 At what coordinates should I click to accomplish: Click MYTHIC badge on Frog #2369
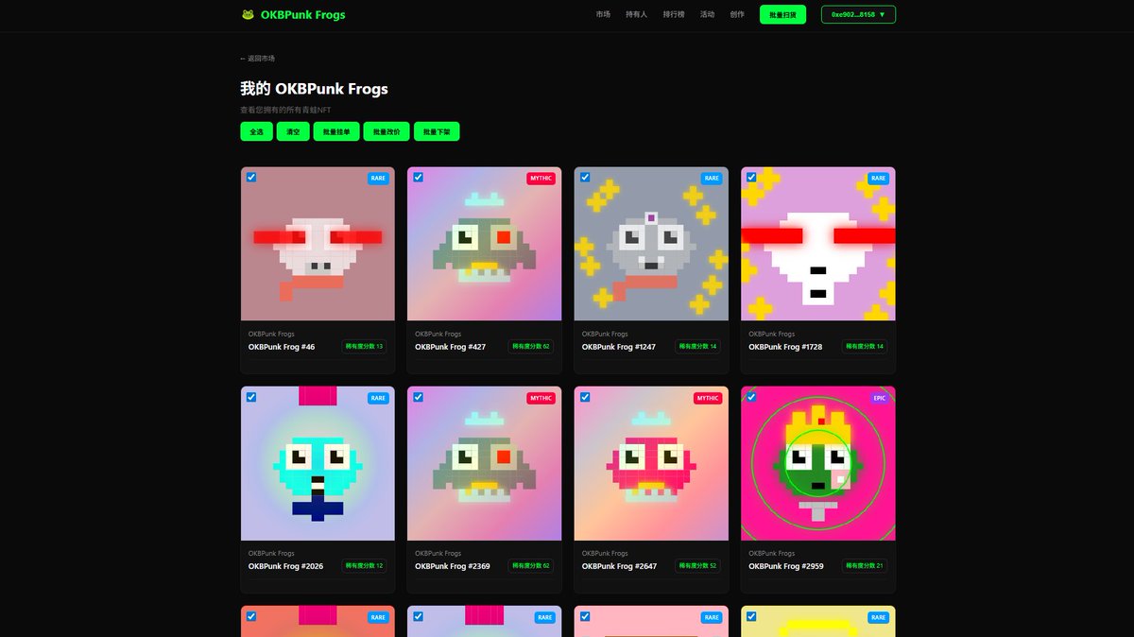(541, 398)
